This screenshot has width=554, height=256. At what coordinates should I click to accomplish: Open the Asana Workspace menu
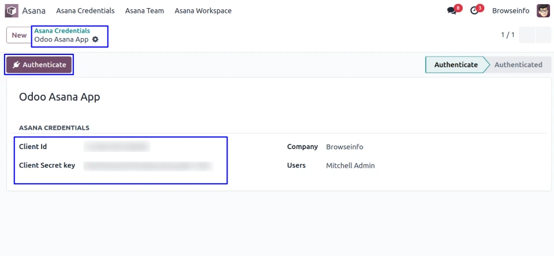(x=203, y=10)
